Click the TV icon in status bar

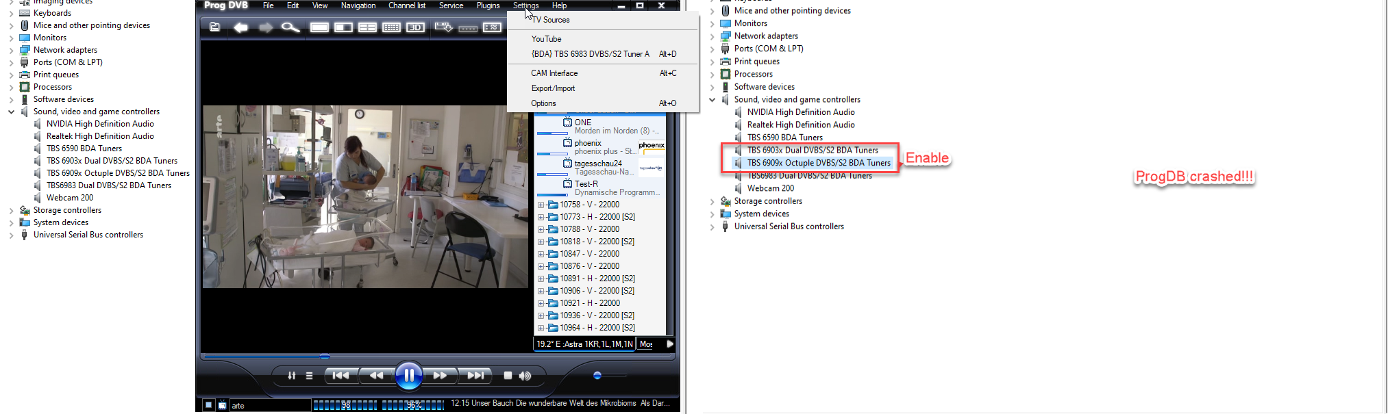pyautogui.click(x=223, y=405)
